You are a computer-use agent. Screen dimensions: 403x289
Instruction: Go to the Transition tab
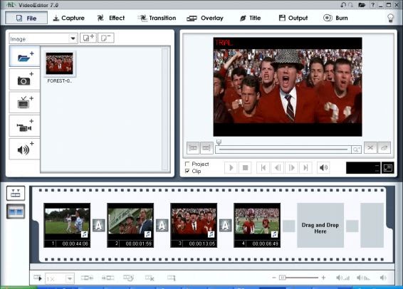pos(157,18)
